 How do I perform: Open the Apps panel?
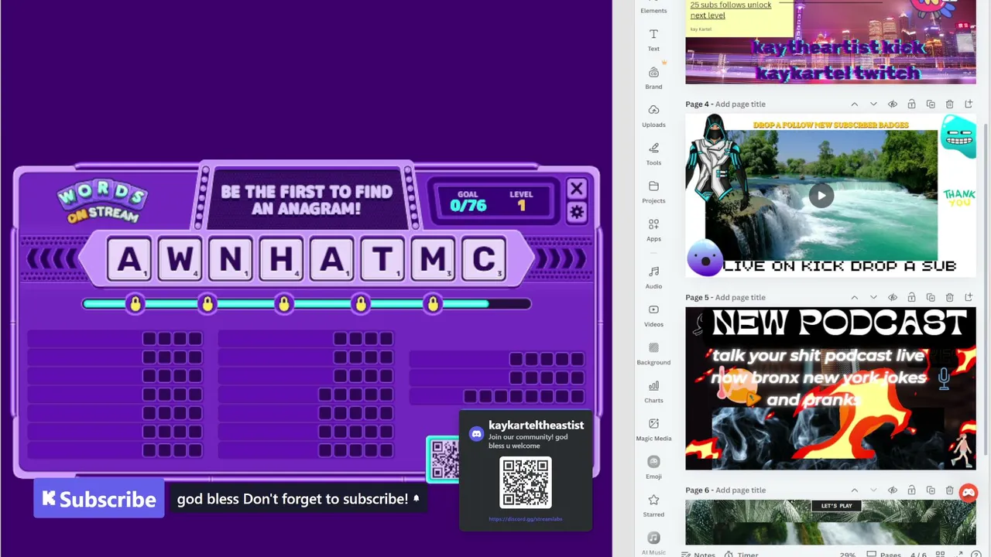click(x=653, y=229)
